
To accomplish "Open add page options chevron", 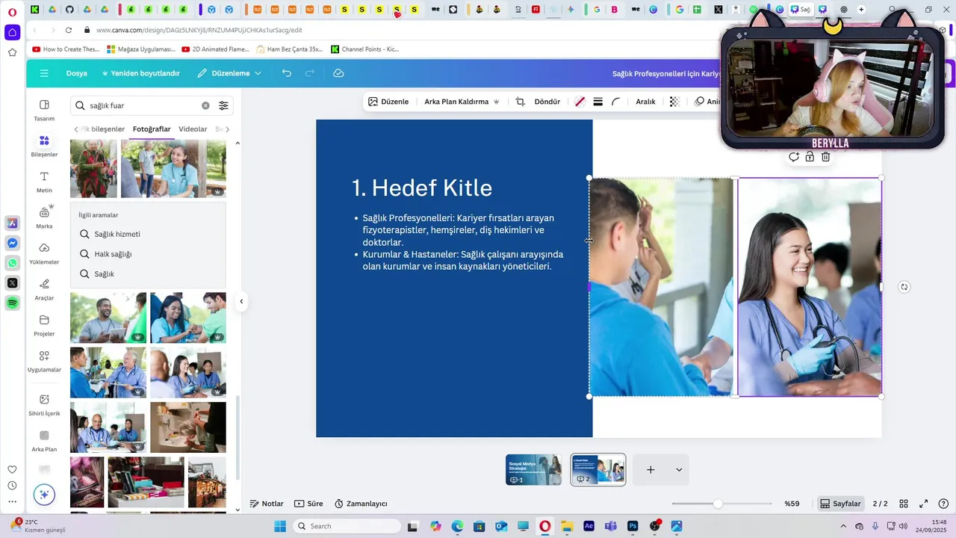I will coord(679,470).
